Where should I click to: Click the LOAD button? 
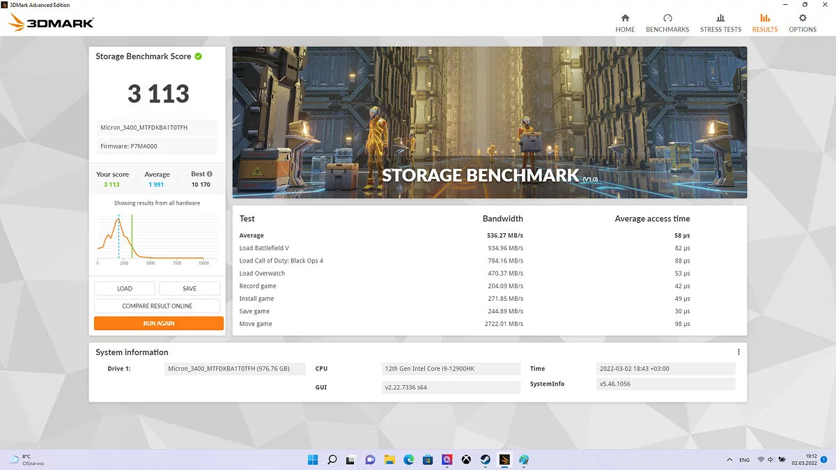[125, 288]
